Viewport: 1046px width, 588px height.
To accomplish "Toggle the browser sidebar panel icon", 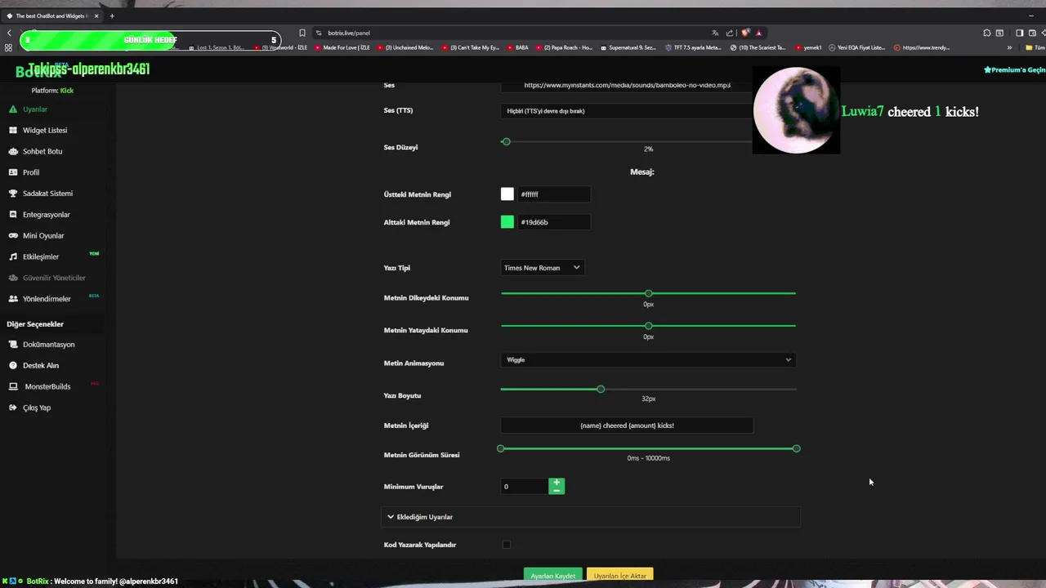I will click(x=1019, y=33).
